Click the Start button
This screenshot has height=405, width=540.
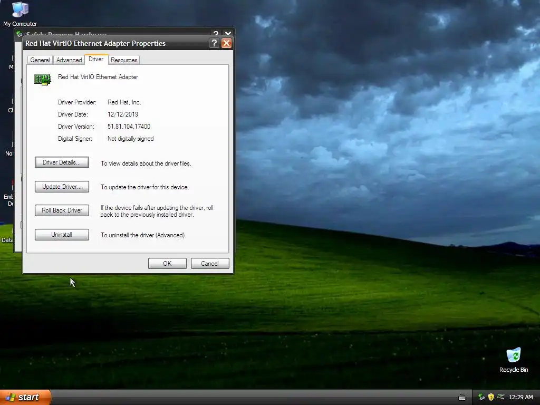click(x=25, y=397)
